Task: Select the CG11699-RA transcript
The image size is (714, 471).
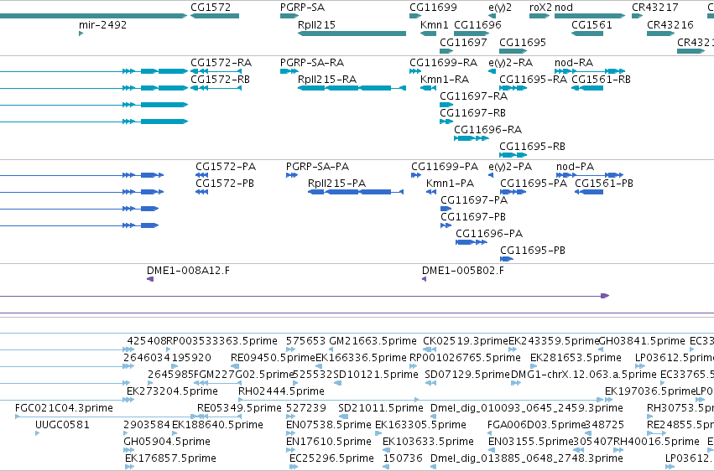Action: [x=414, y=71]
